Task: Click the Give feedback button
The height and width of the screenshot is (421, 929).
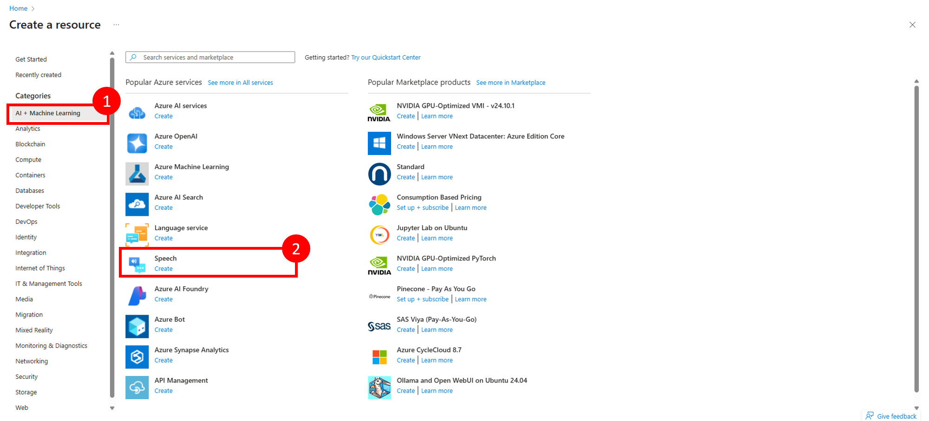Action: pyautogui.click(x=891, y=416)
